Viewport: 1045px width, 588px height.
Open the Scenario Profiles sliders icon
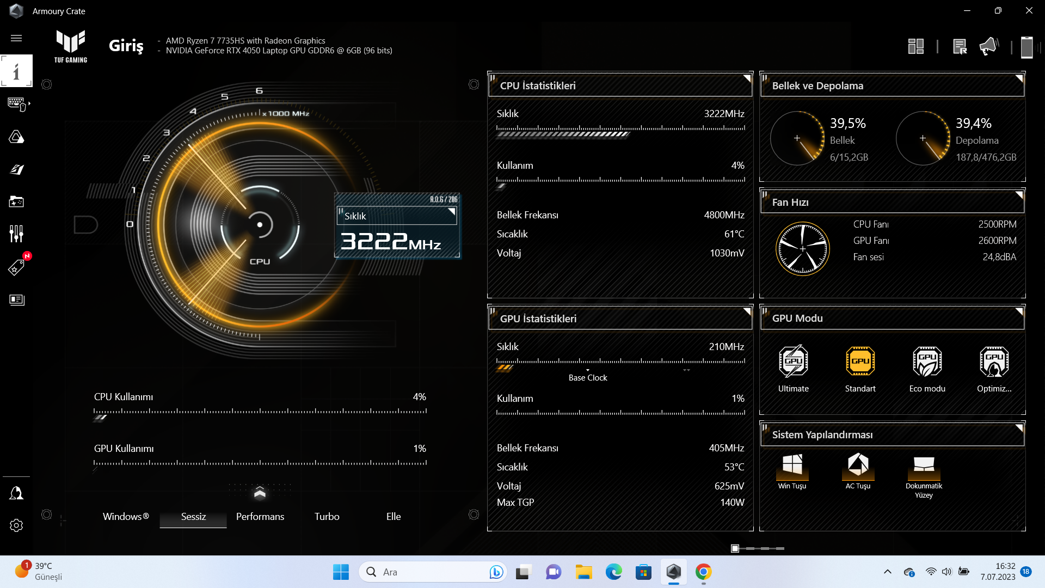pos(16,234)
